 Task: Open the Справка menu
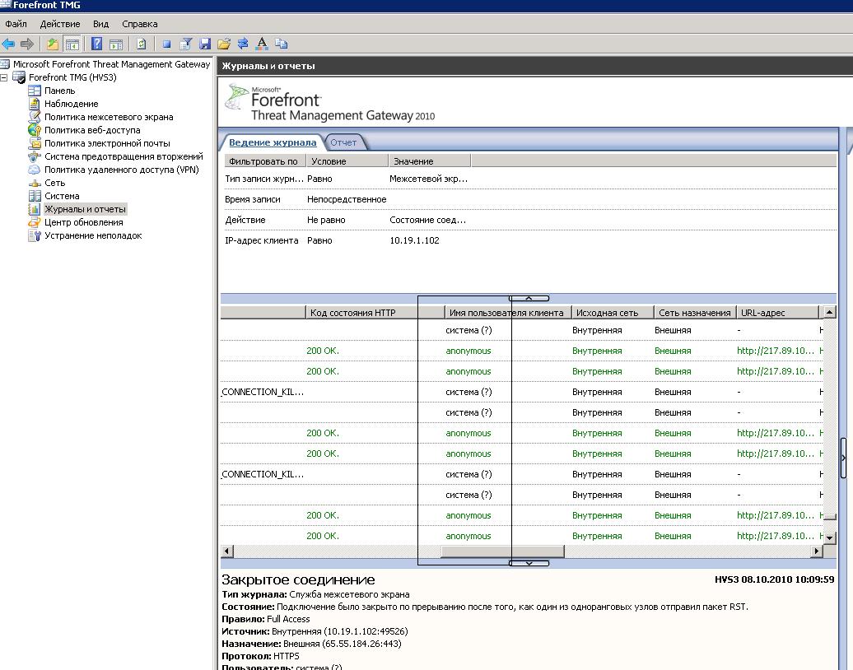pyautogui.click(x=140, y=24)
